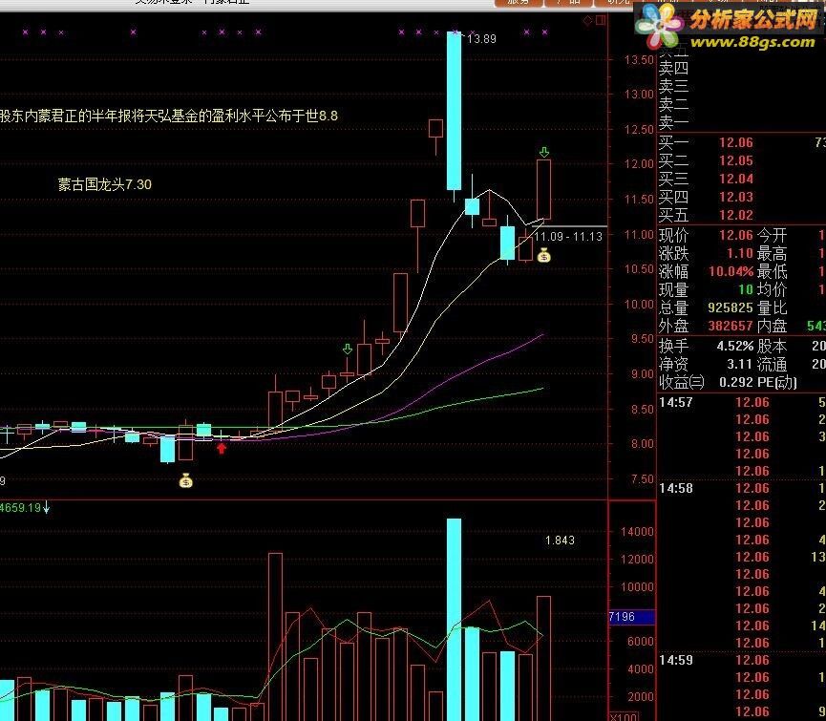
Task: Click the tall cyan candlestick topping at 13.89
Action: tap(455, 111)
